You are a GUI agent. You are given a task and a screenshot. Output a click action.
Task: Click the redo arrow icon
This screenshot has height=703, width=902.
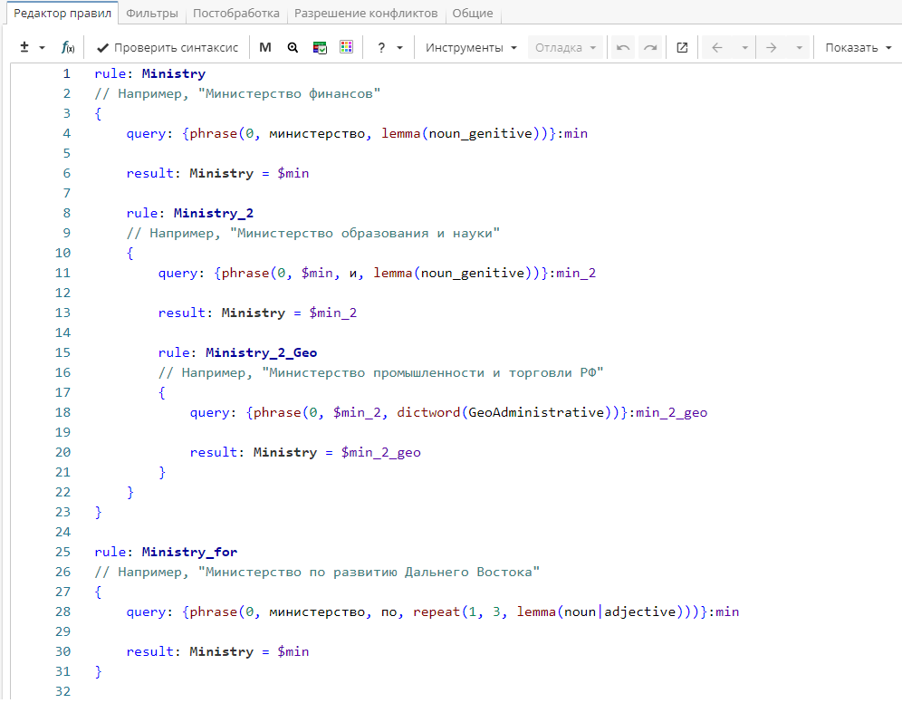click(650, 48)
